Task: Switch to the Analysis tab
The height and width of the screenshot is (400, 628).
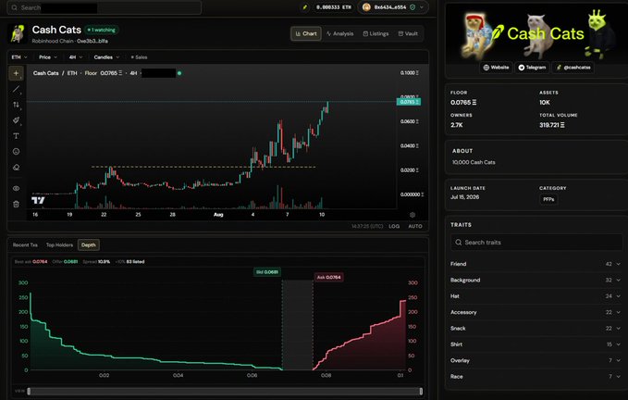Action: pos(340,33)
